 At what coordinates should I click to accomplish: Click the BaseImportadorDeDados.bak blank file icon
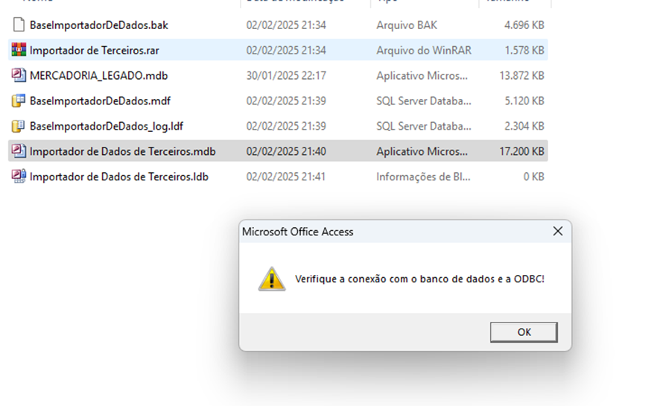point(19,25)
